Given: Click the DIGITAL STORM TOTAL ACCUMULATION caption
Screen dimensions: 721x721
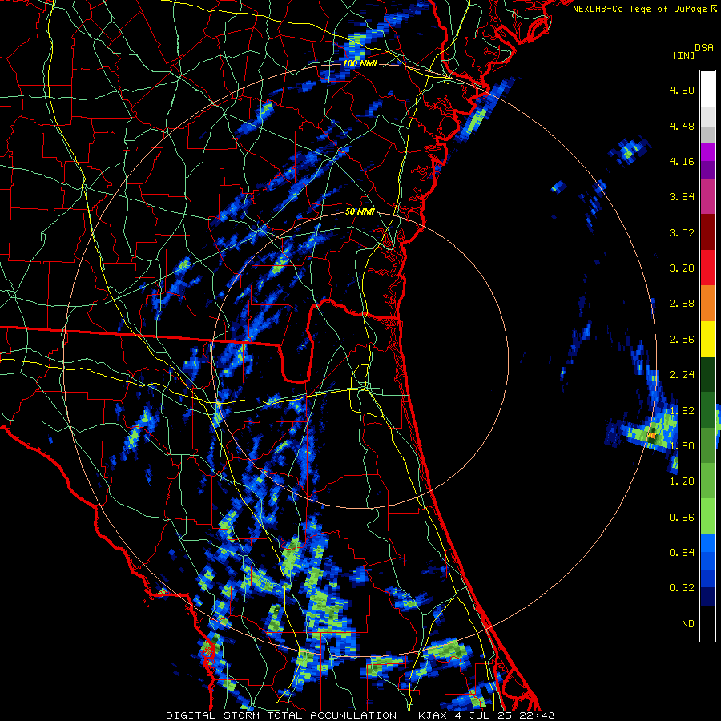Looking at the screenshot, I should 281,715.
